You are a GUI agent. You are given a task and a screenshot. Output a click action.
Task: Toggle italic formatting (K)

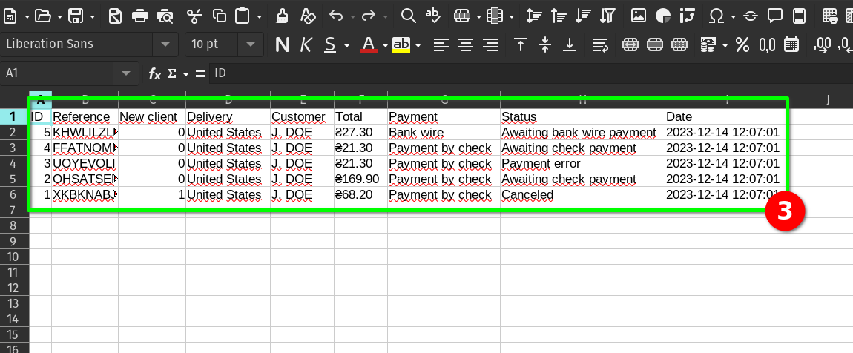click(x=306, y=44)
